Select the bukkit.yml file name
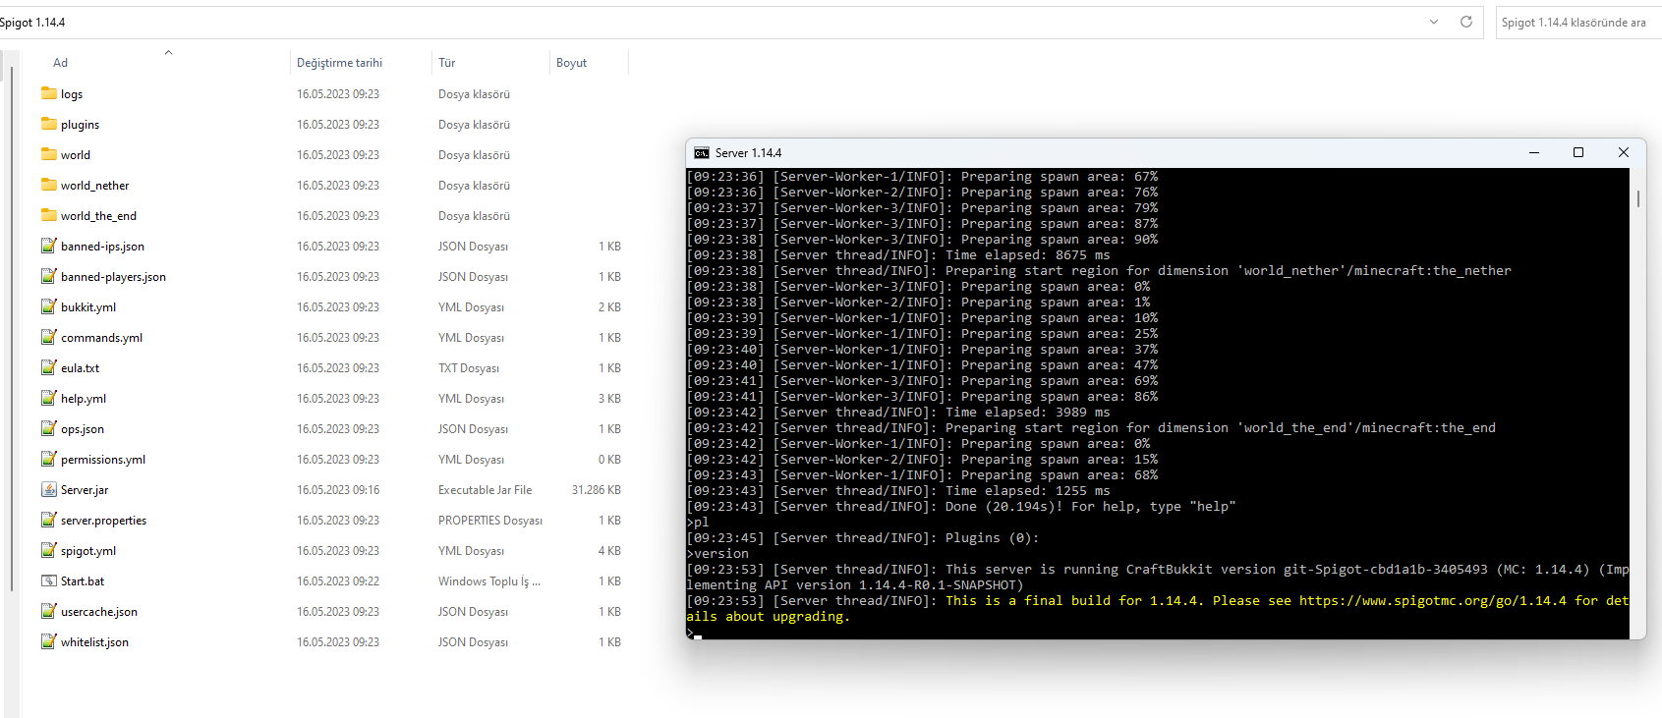Viewport: 1662px width, 718px height. coord(88,307)
